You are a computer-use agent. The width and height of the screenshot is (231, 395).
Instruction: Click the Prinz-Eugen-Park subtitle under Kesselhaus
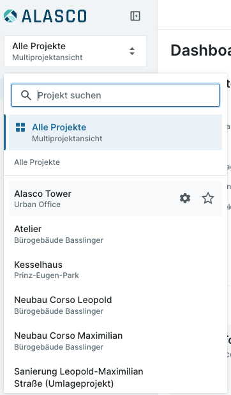tap(47, 275)
